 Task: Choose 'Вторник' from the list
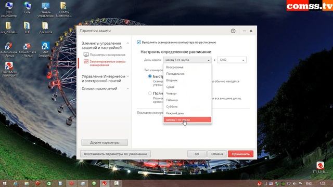point(187,81)
